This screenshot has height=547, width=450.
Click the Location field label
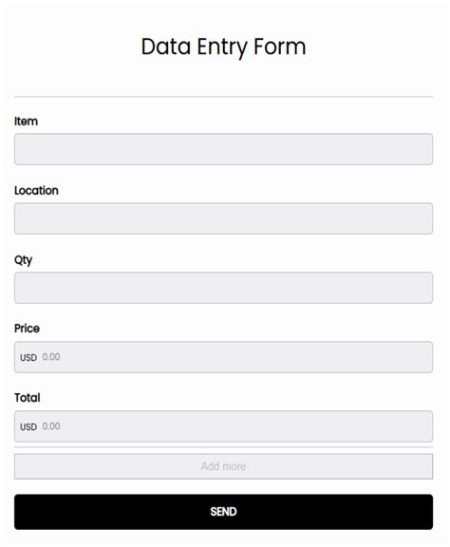(36, 191)
